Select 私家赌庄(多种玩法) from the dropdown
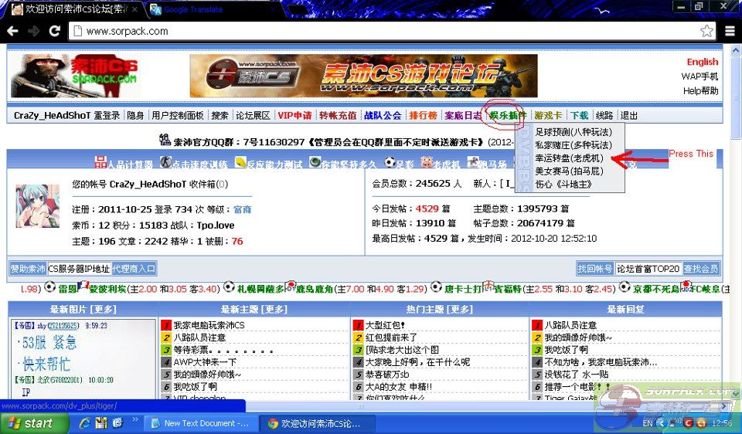The width and height of the screenshot is (742, 434). tap(574, 145)
